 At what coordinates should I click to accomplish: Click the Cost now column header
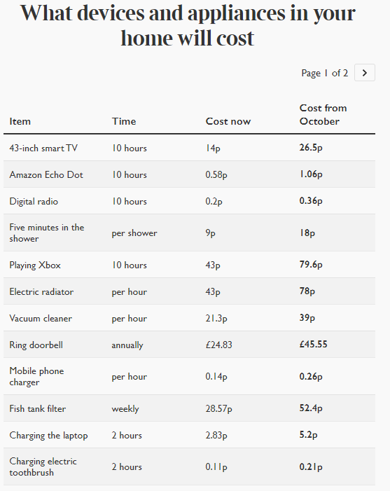pyautogui.click(x=228, y=121)
